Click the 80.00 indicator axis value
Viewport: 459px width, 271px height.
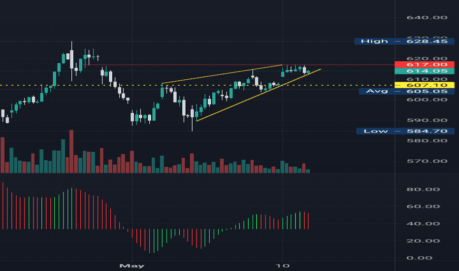pos(423,189)
